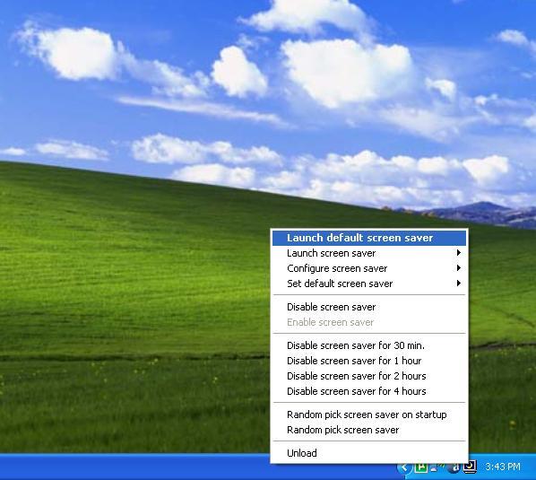Toggle Random pick screen saver on startup
Image resolution: width=536 pixels, height=480 pixels.
click(369, 415)
